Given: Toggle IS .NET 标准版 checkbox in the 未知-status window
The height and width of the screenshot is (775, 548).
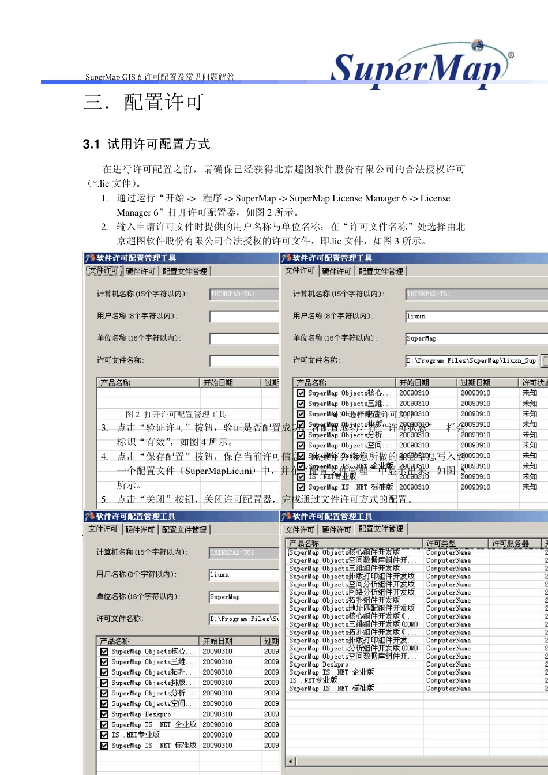Looking at the screenshot, I should point(301,487).
